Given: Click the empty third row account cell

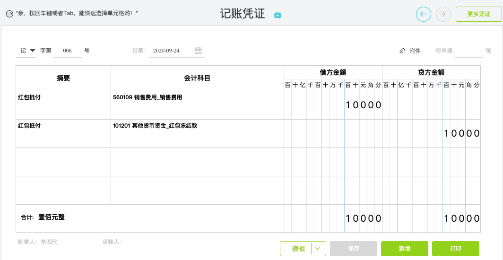Looking at the screenshot, I should pyautogui.click(x=197, y=162).
